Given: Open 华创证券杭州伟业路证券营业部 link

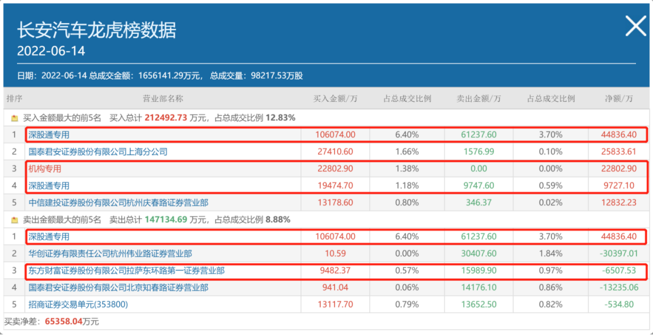Looking at the screenshot, I should click(111, 254).
